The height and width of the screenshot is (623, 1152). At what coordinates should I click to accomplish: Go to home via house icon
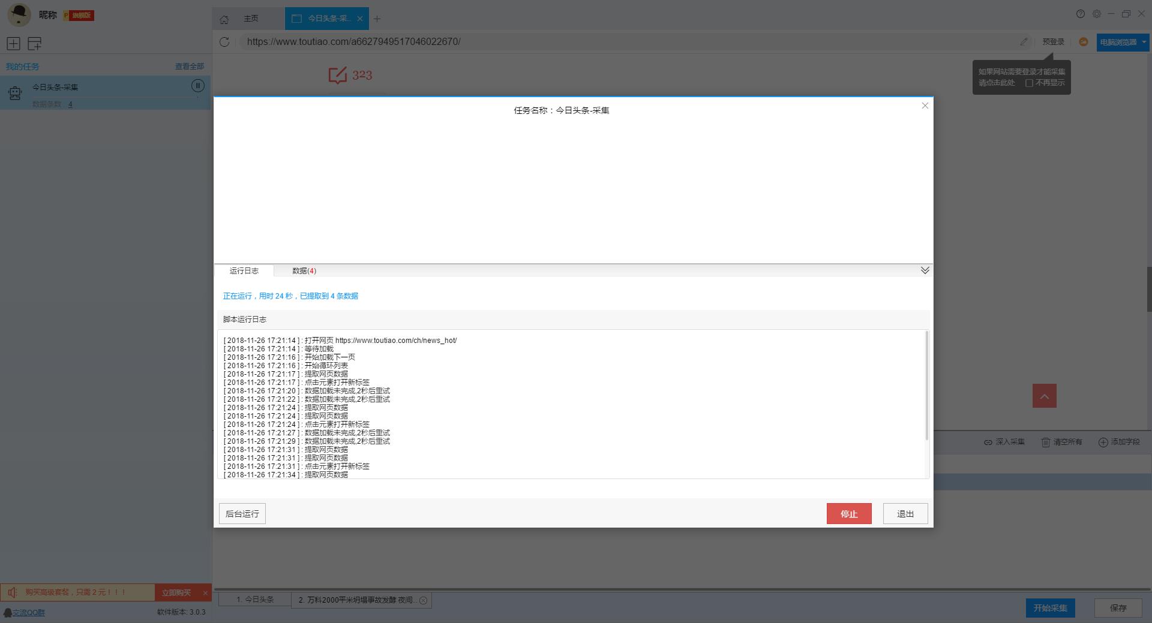pyautogui.click(x=224, y=19)
